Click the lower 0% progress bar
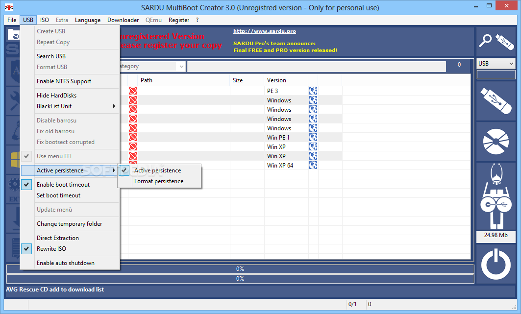The height and width of the screenshot is (314, 521). pos(240,279)
